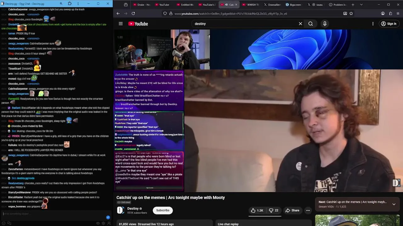Viewport: 403px width, 226px height.
Task: Dislike the video with 22
Action: click(x=273, y=210)
